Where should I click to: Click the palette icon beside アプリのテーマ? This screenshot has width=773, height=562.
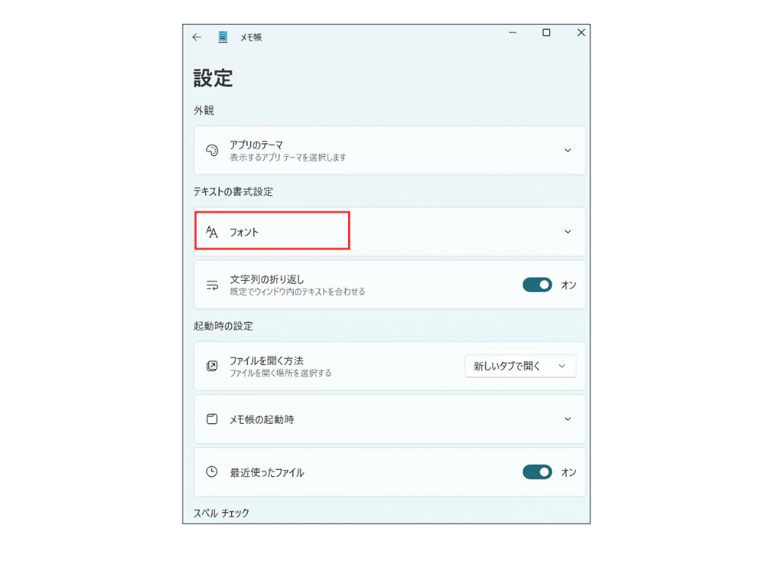click(x=212, y=150)
